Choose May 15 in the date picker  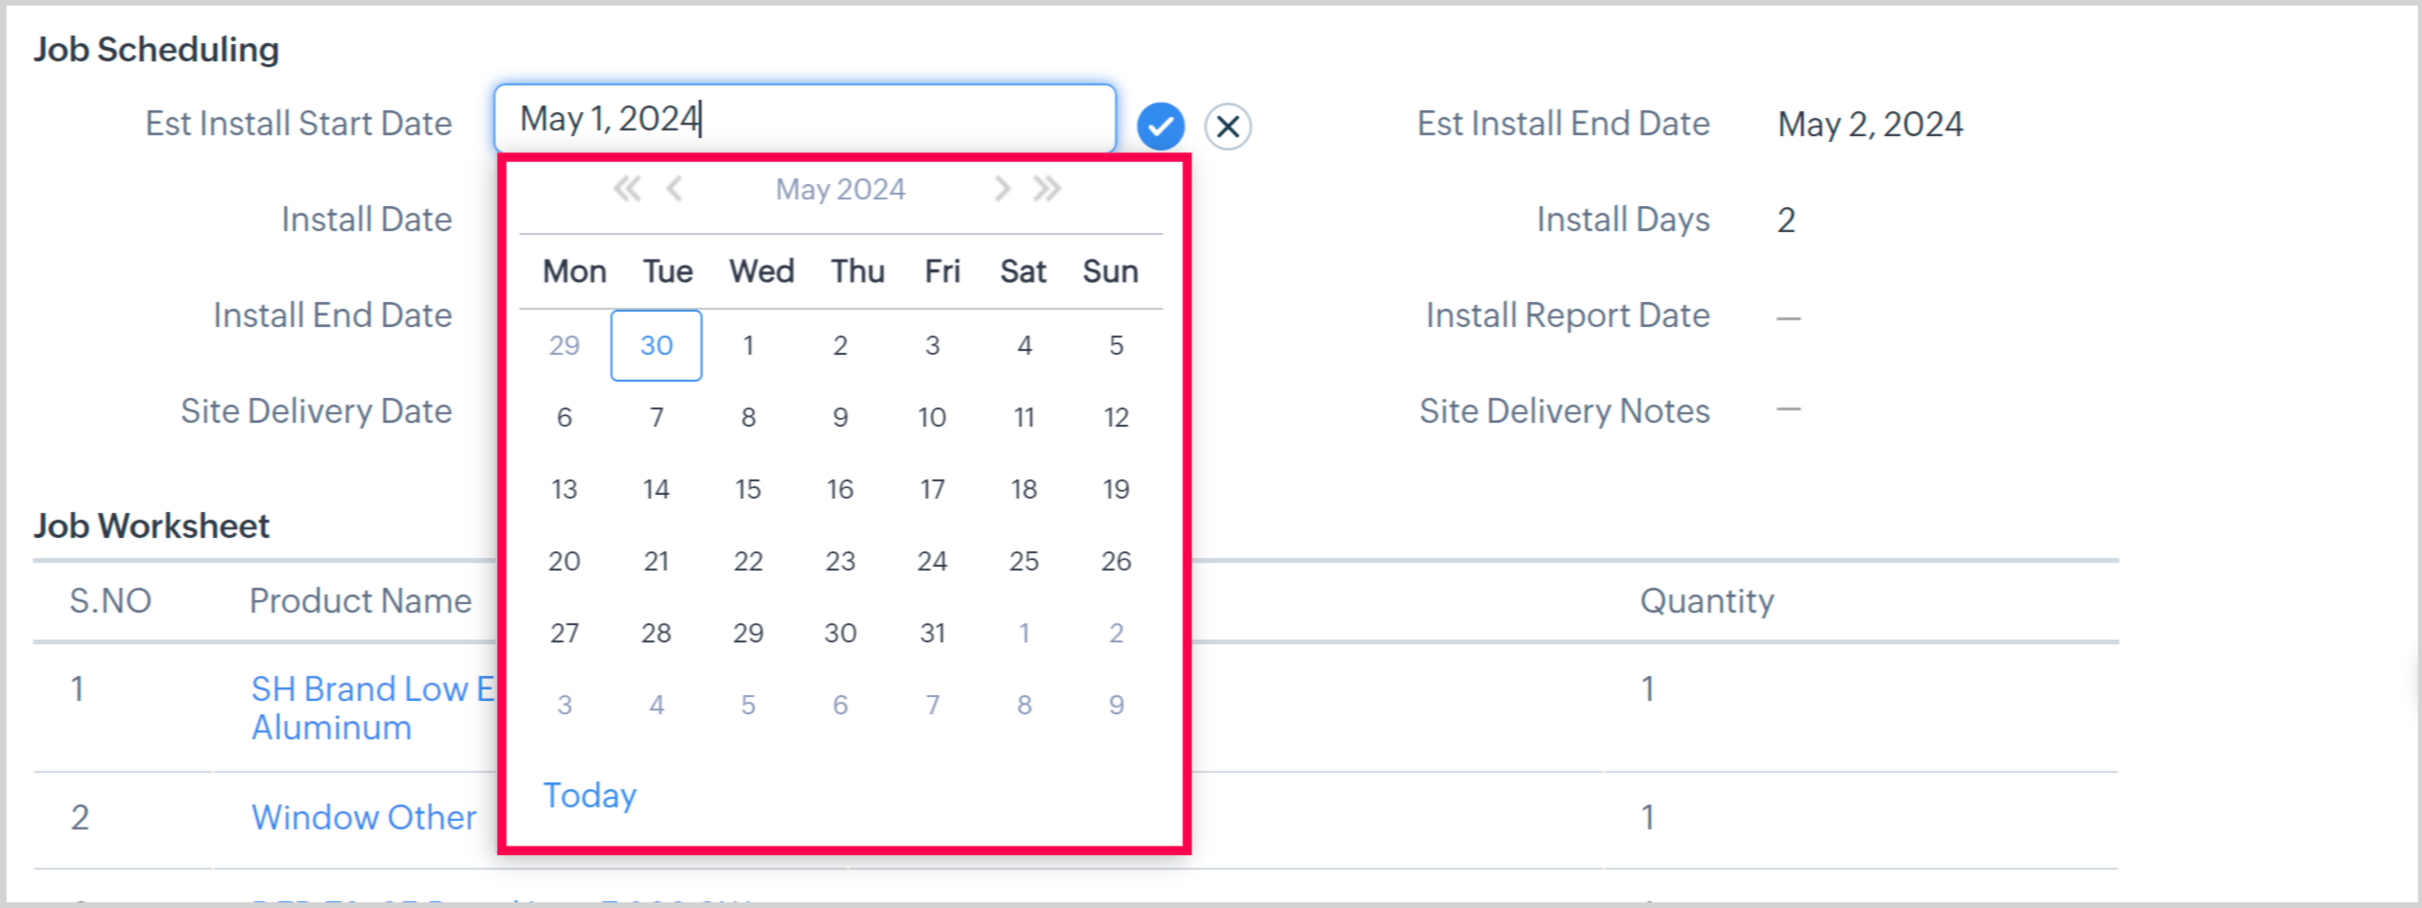[748, 489]
